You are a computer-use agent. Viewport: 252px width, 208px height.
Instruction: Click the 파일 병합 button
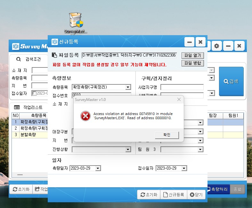(193, 63)
